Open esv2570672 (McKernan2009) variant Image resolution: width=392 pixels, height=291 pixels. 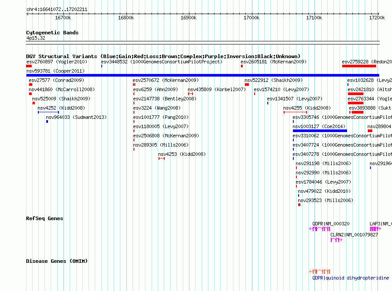(166, 80)
